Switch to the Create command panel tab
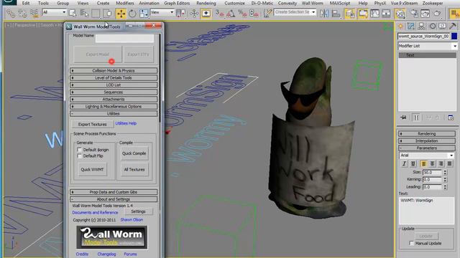460x258 pixels. [x=400, y=27]
